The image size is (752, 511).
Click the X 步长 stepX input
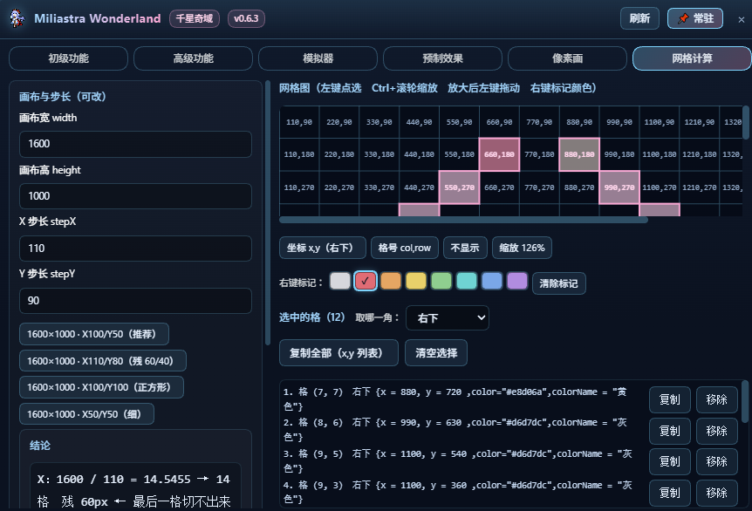coord(135,249)
